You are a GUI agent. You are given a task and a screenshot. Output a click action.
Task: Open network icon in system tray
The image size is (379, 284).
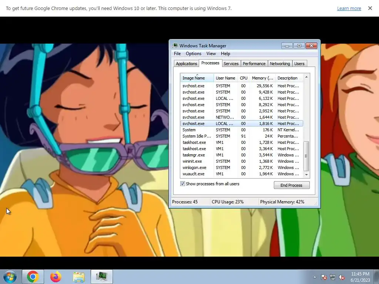333,277
